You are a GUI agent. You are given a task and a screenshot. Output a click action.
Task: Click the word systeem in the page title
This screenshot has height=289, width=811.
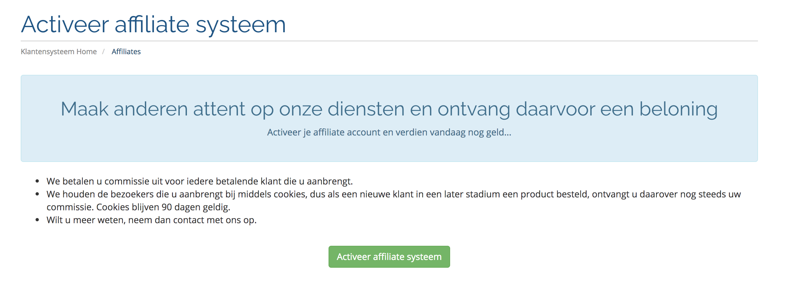click(x=241, y=25)
